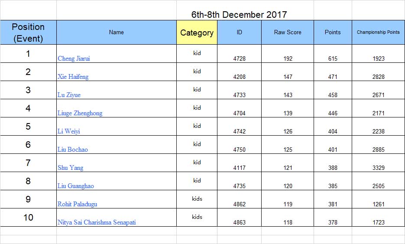This screenshot has width=405, height=244.
Task: Follow the Liuge Zhenghong link
Action: pos(80,113)
